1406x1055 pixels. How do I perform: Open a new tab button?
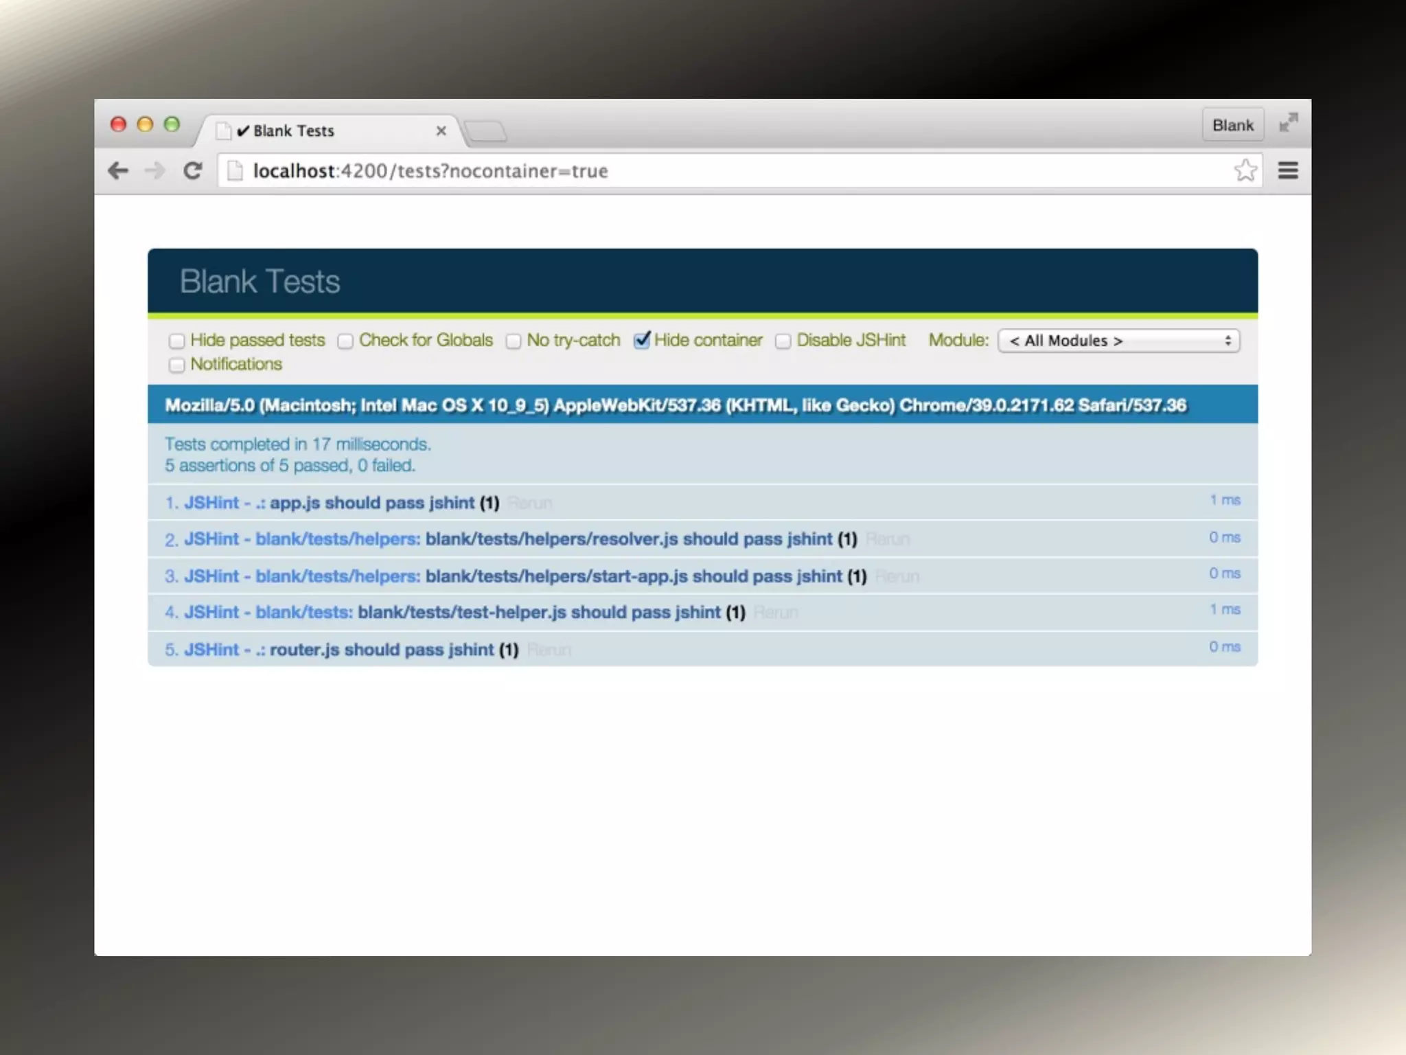[485, 131]
